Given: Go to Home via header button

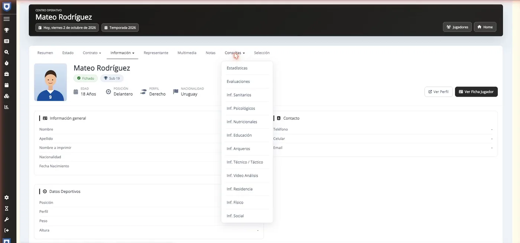Looking at the screenshot, I should click(x=485, y=27).
